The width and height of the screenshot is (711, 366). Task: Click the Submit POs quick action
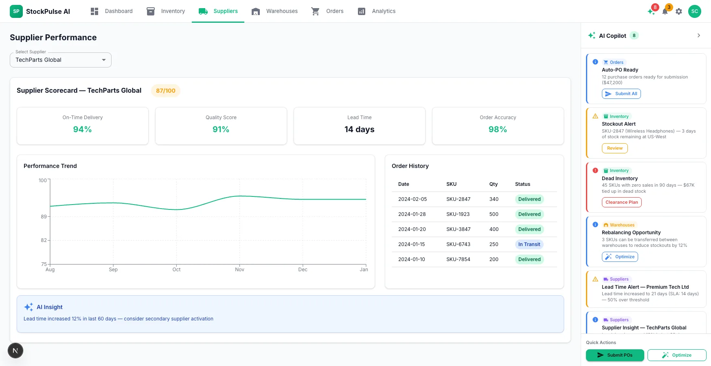point(615,355)
